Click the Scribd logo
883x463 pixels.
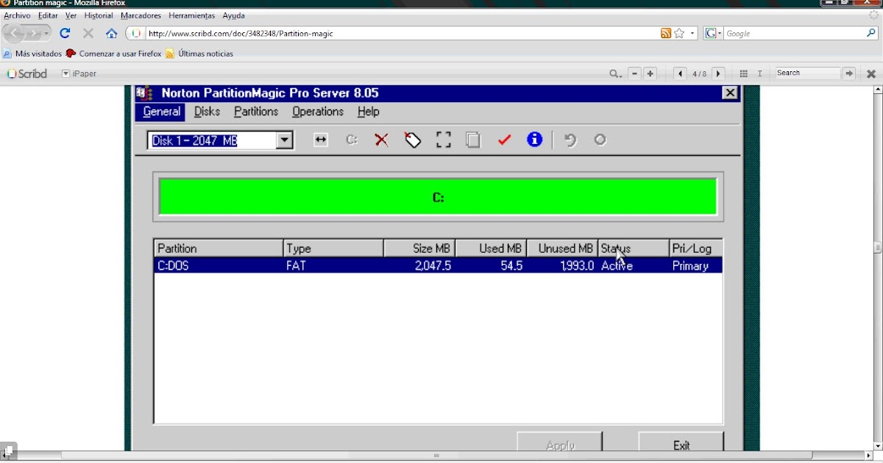pos(27,73)
